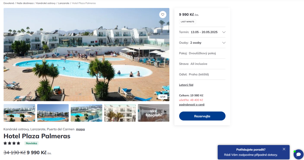The image size is (304, 160).
Task: Open the live chat bubble icon
Action: click(x=298, y=154)
